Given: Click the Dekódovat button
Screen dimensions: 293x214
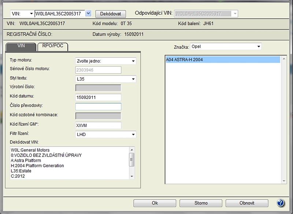Looking at the screenshot, I should [110, 14].
